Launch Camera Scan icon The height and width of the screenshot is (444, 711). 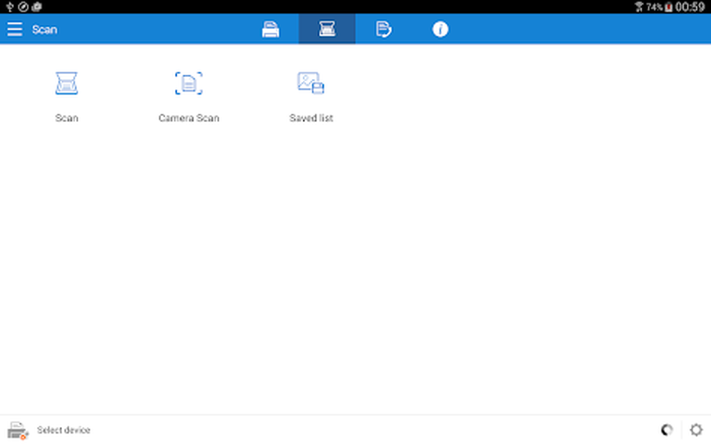pos(188,84)
